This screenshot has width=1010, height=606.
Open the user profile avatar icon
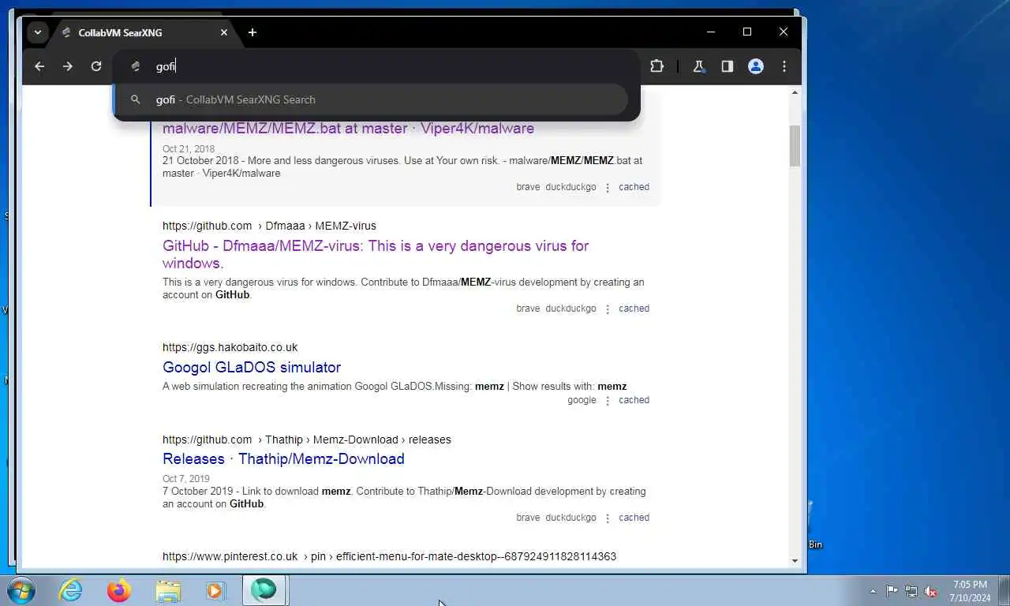tap(756, 66)
